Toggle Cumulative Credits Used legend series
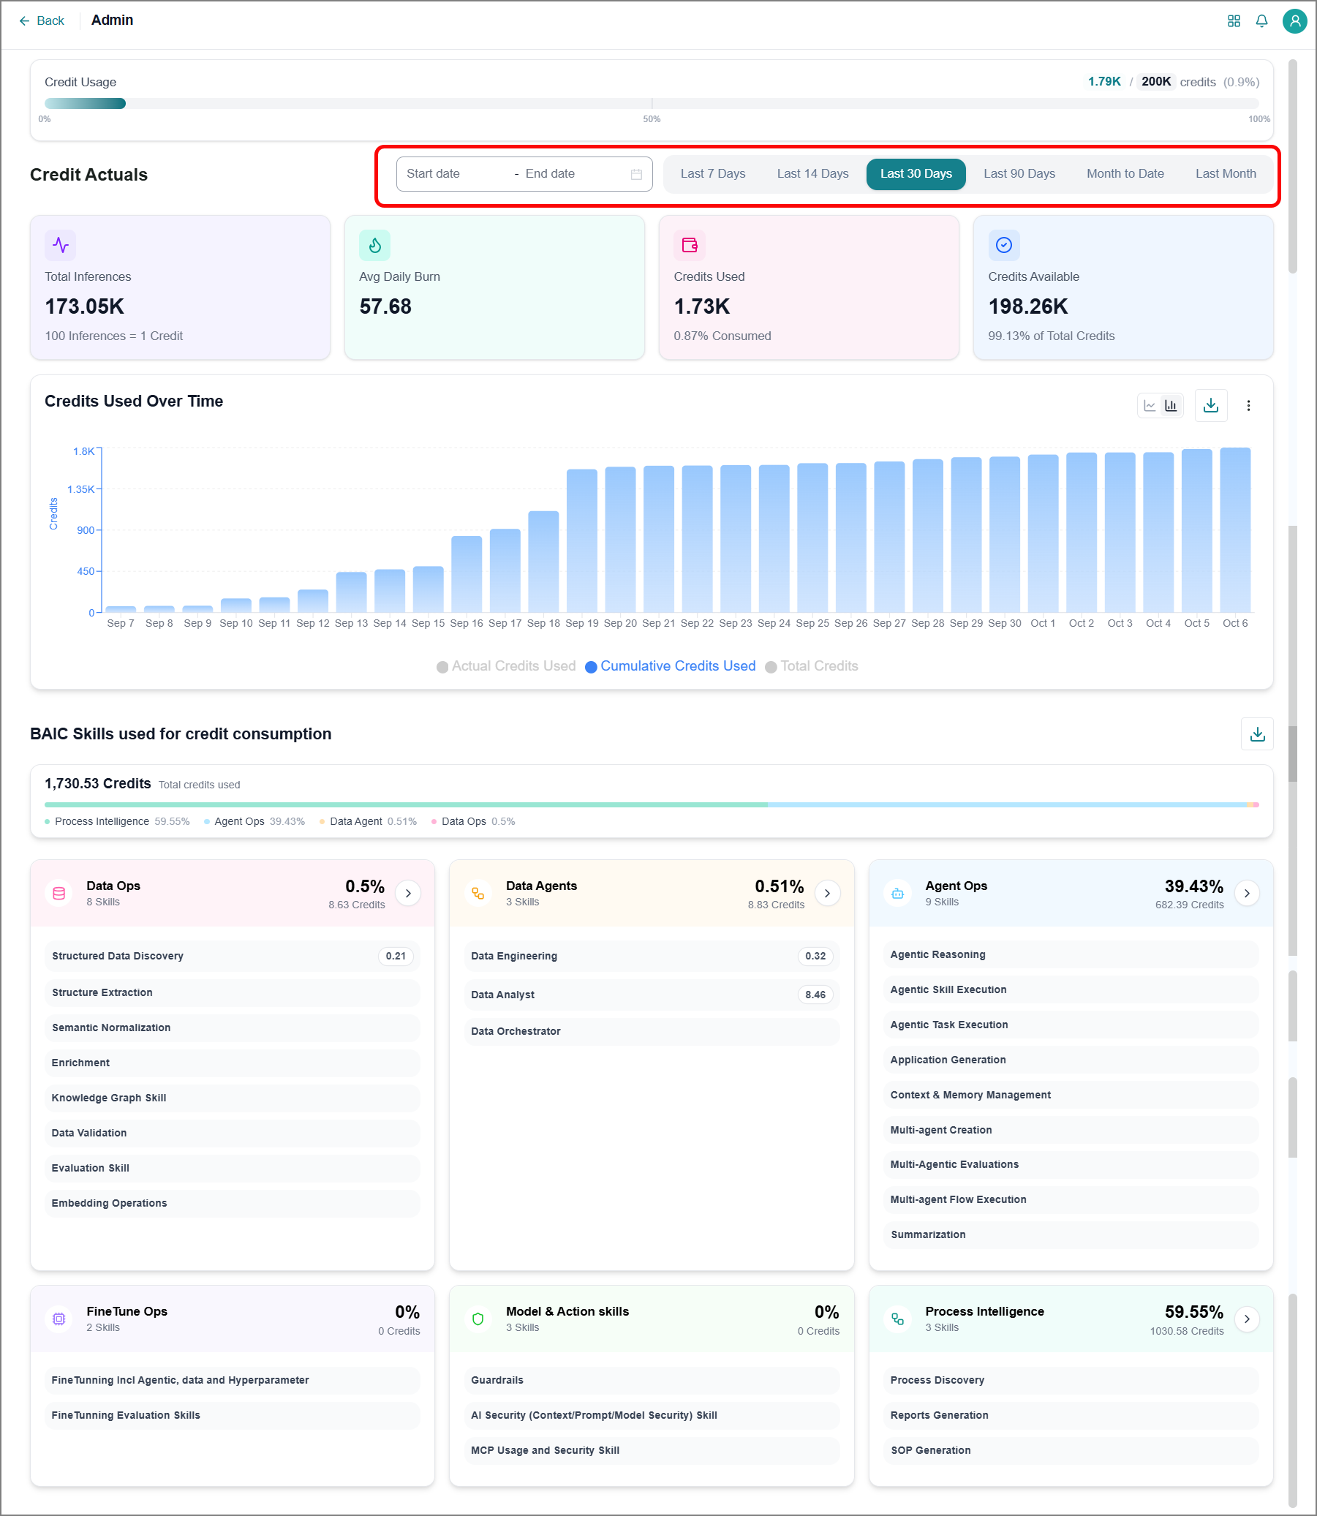The image size is (1317, 1516). pyautogui.click(x=671, y=665)
